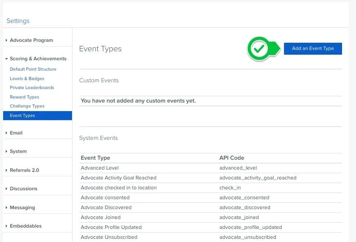Open the Challenge Types page
The height and width of the screenshot is (242, 356).
coord(27,106)
